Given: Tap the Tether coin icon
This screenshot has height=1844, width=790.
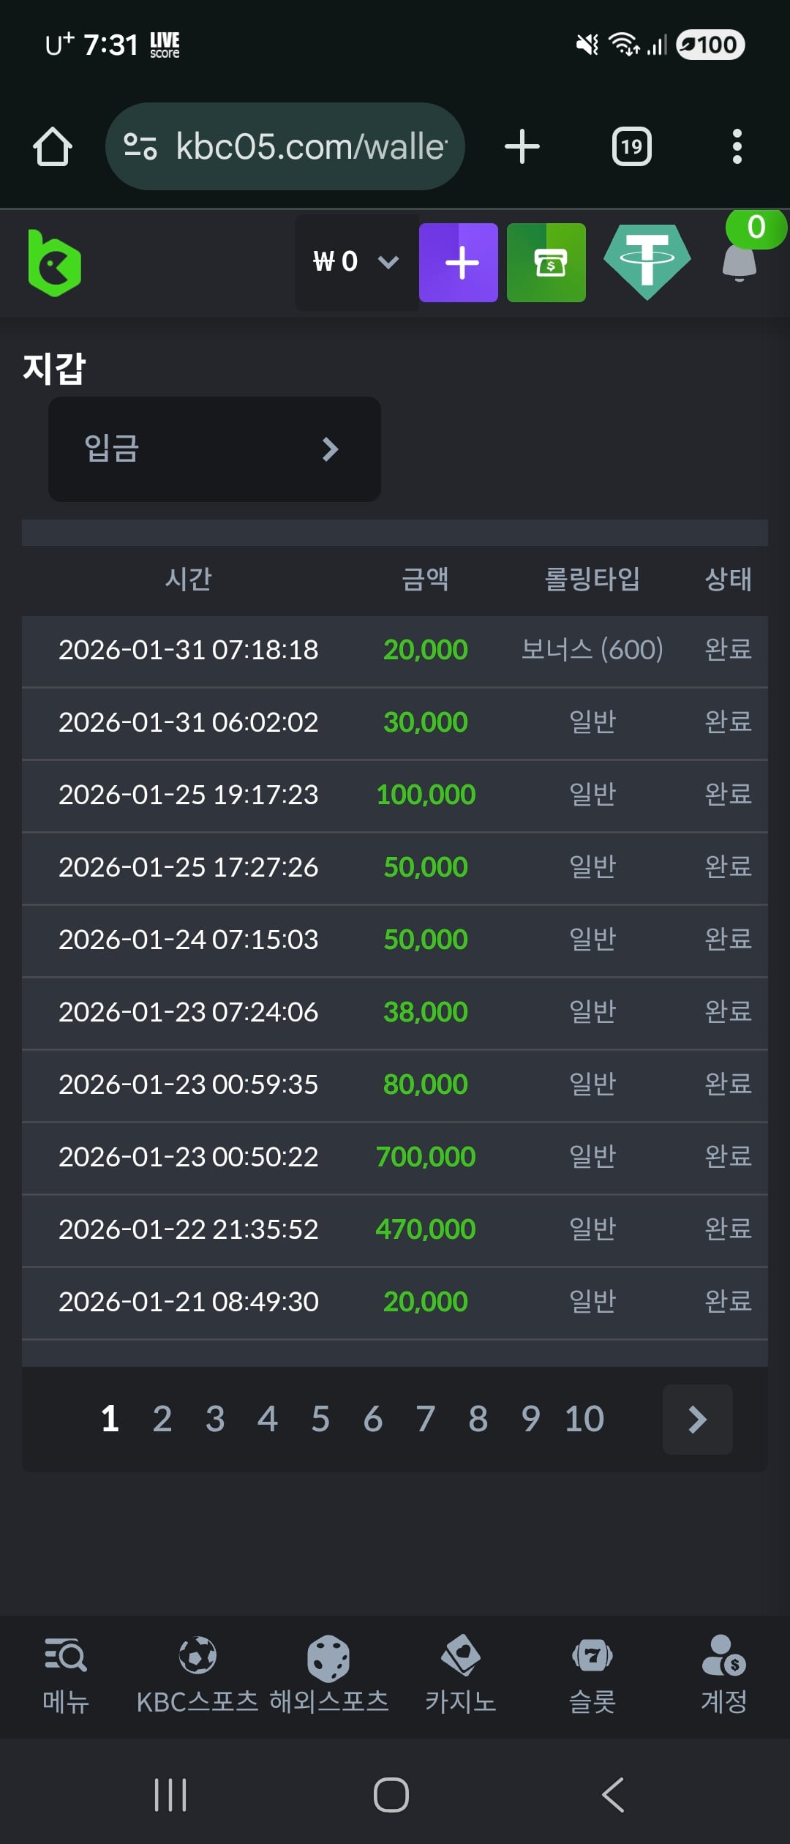Looking at the screenshot, I should tap(647, 262).
